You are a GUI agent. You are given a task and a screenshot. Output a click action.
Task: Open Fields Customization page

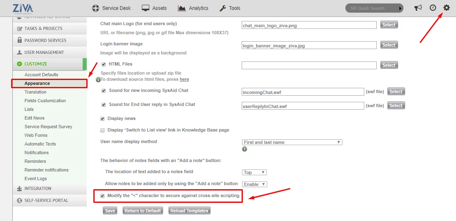coord(45,101)
